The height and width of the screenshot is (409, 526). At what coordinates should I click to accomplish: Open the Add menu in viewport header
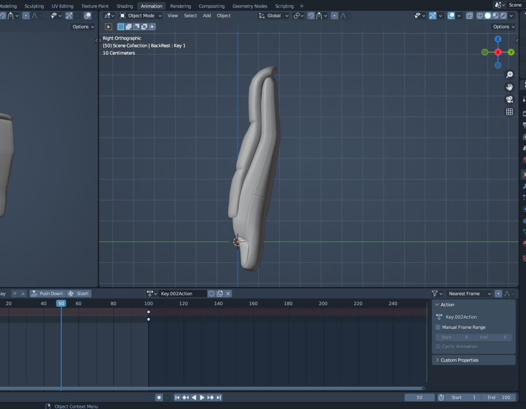point(207,15)
